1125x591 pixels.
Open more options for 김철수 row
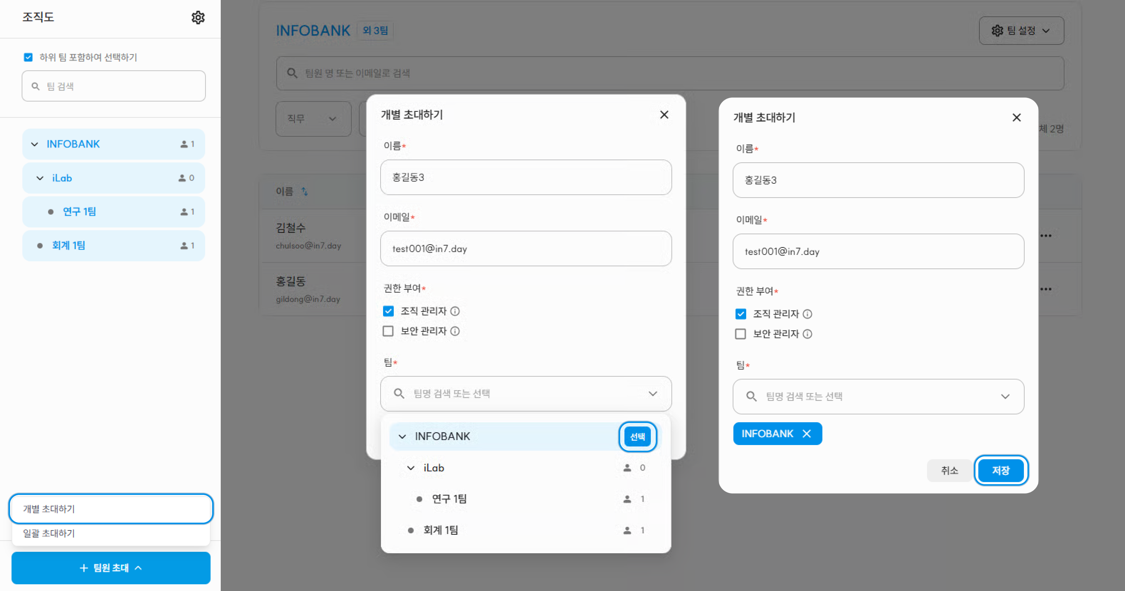click(1046, 236)
